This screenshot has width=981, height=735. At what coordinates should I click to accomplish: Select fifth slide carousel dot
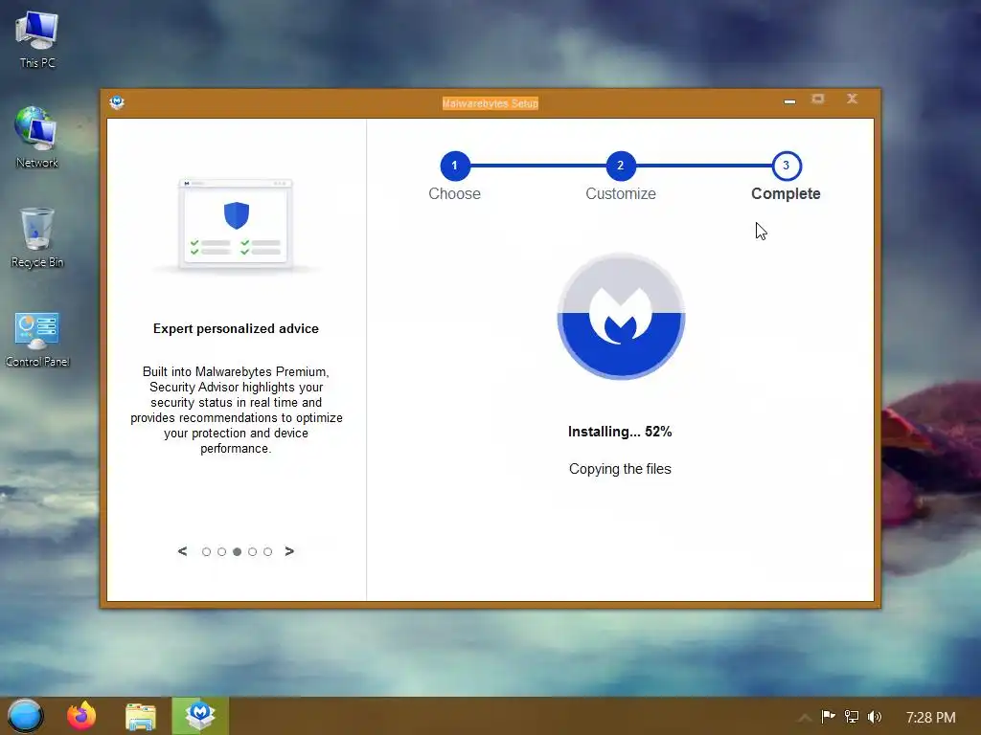coord(268,552)
